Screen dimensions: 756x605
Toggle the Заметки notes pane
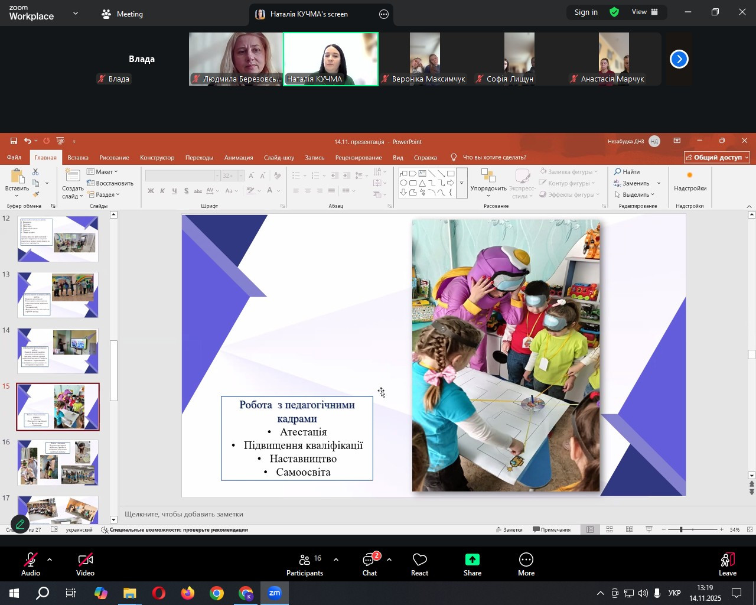point(509,530)
